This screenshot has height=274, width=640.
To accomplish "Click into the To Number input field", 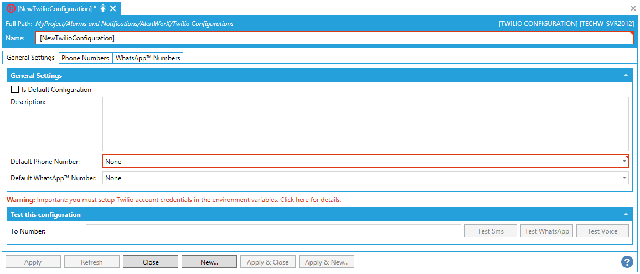I will [273, 231].
